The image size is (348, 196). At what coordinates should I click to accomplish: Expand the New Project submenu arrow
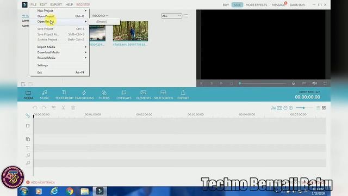(x=86, y=11)
